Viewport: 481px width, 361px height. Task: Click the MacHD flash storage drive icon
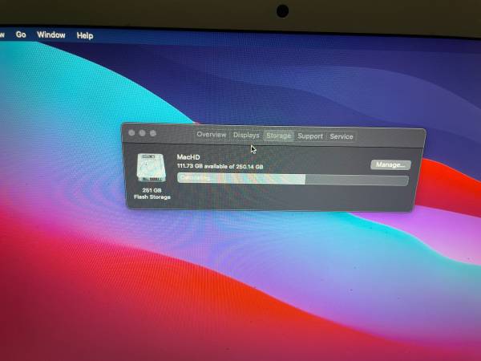[148, 168]
